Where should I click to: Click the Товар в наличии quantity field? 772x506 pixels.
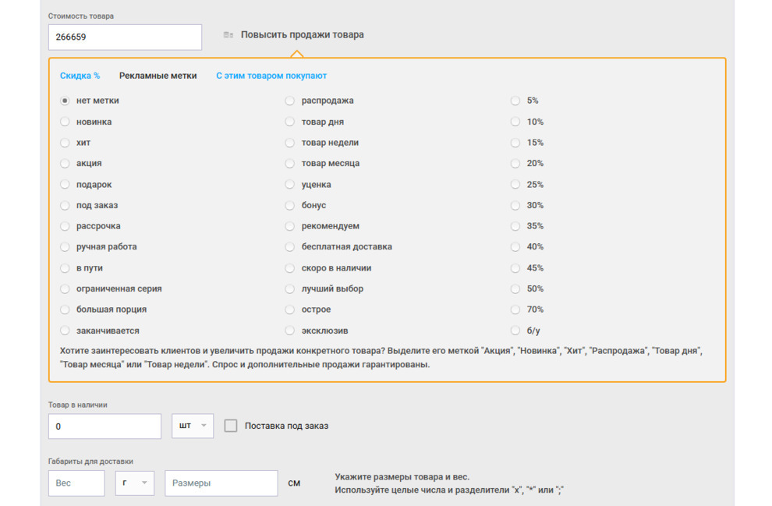point(104,426)
